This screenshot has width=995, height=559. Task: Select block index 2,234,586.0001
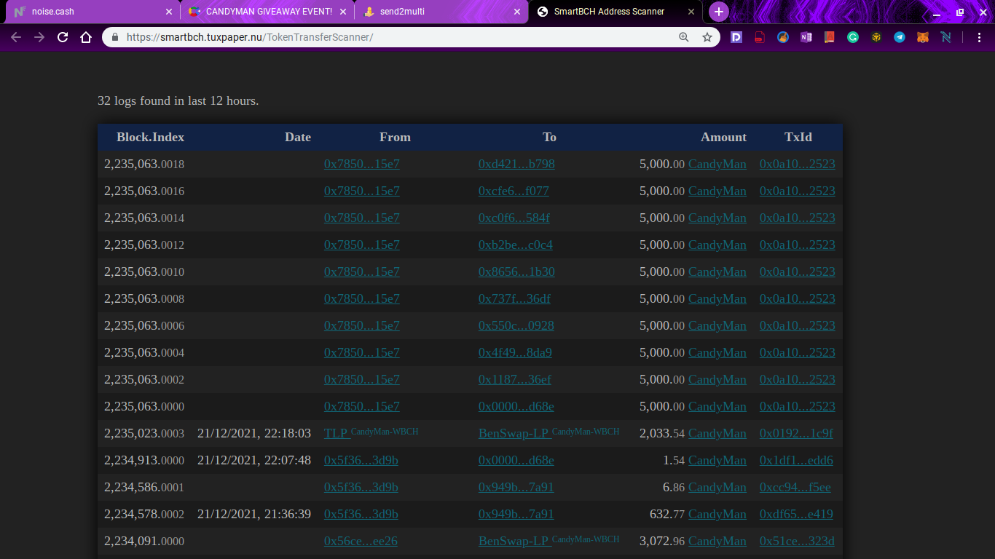[144, 487]
